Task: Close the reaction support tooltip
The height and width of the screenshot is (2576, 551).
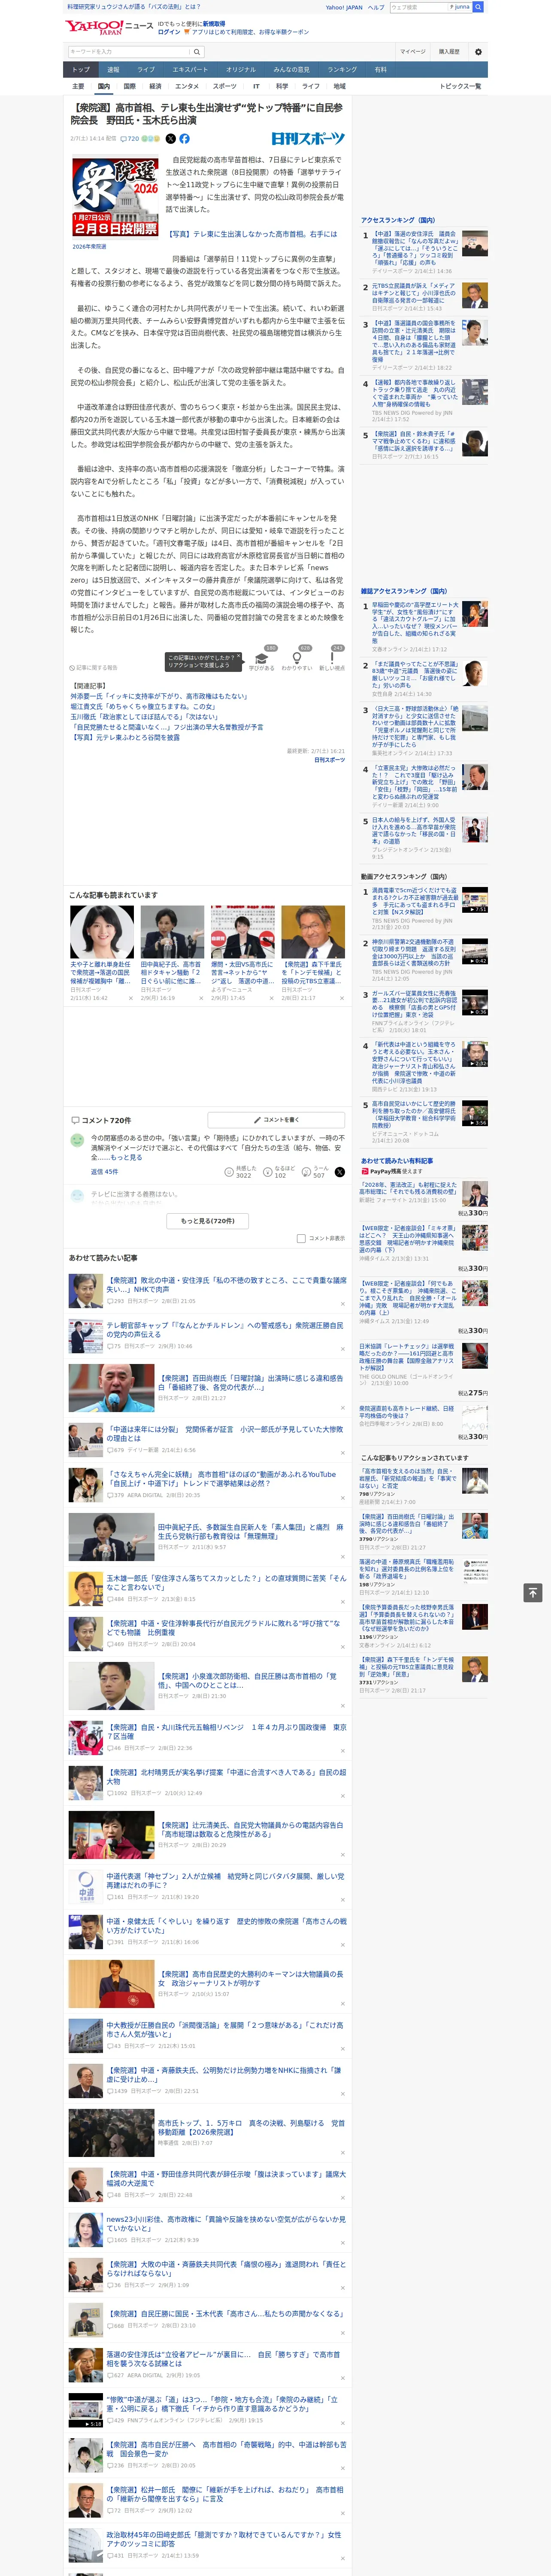Action: (x=238, y=656)
